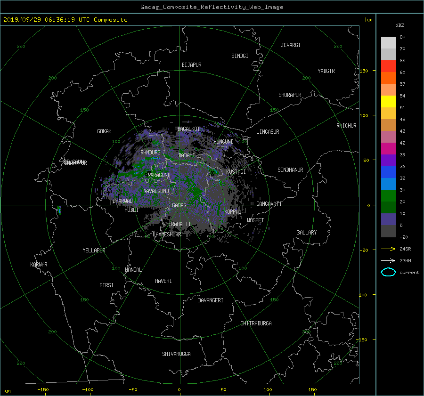The width and height of the screenshot is (424, 396).
Task: Click the HANGAL city label
Action: [133, 269]
